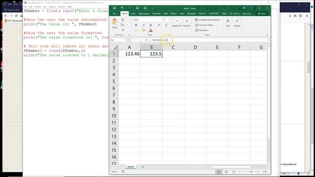Click the Select All corner triangle
Image resolution: width=315 pixels, height=177 pixels.
click(x=115, y=47)
